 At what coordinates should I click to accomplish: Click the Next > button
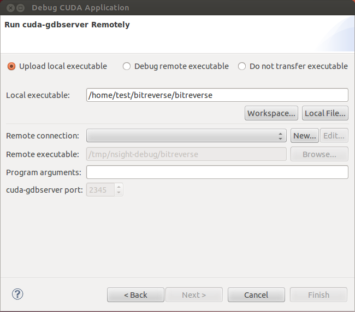coord(194,295)
